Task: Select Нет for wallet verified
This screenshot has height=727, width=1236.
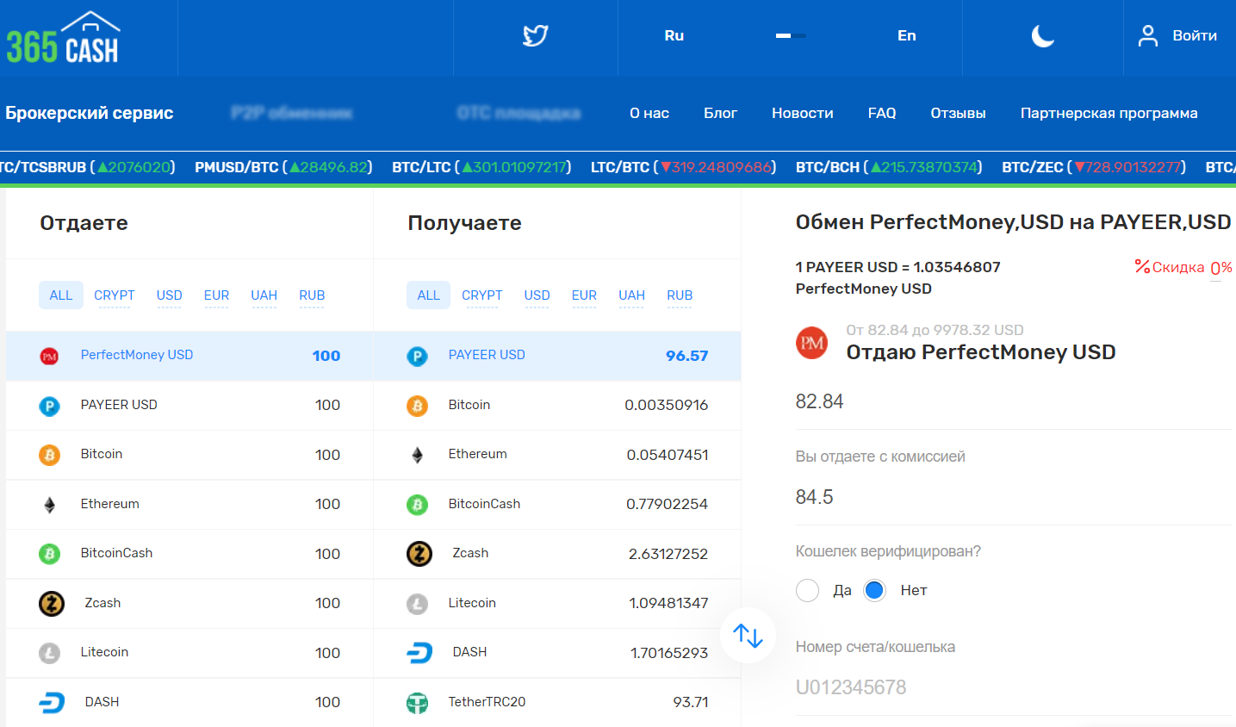Action: [874, 591]
